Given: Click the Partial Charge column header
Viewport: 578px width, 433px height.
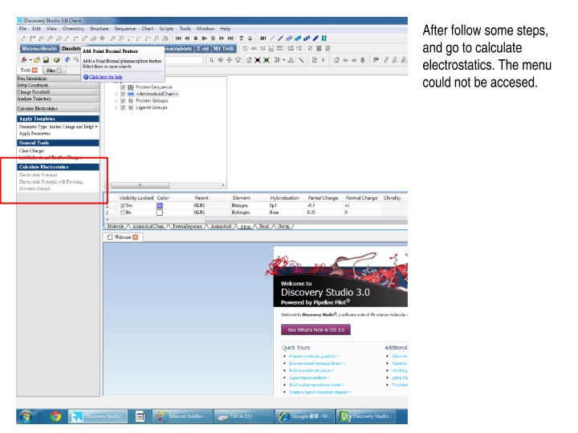Looking at the screenshot, I should coord(323,198).
